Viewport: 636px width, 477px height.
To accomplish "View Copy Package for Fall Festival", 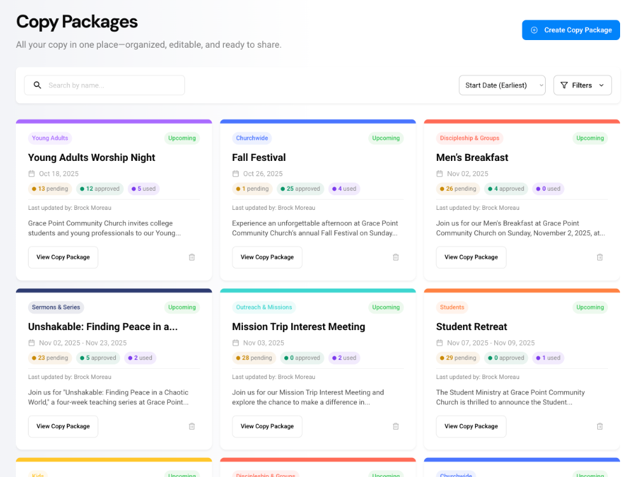I will (267, 257).
